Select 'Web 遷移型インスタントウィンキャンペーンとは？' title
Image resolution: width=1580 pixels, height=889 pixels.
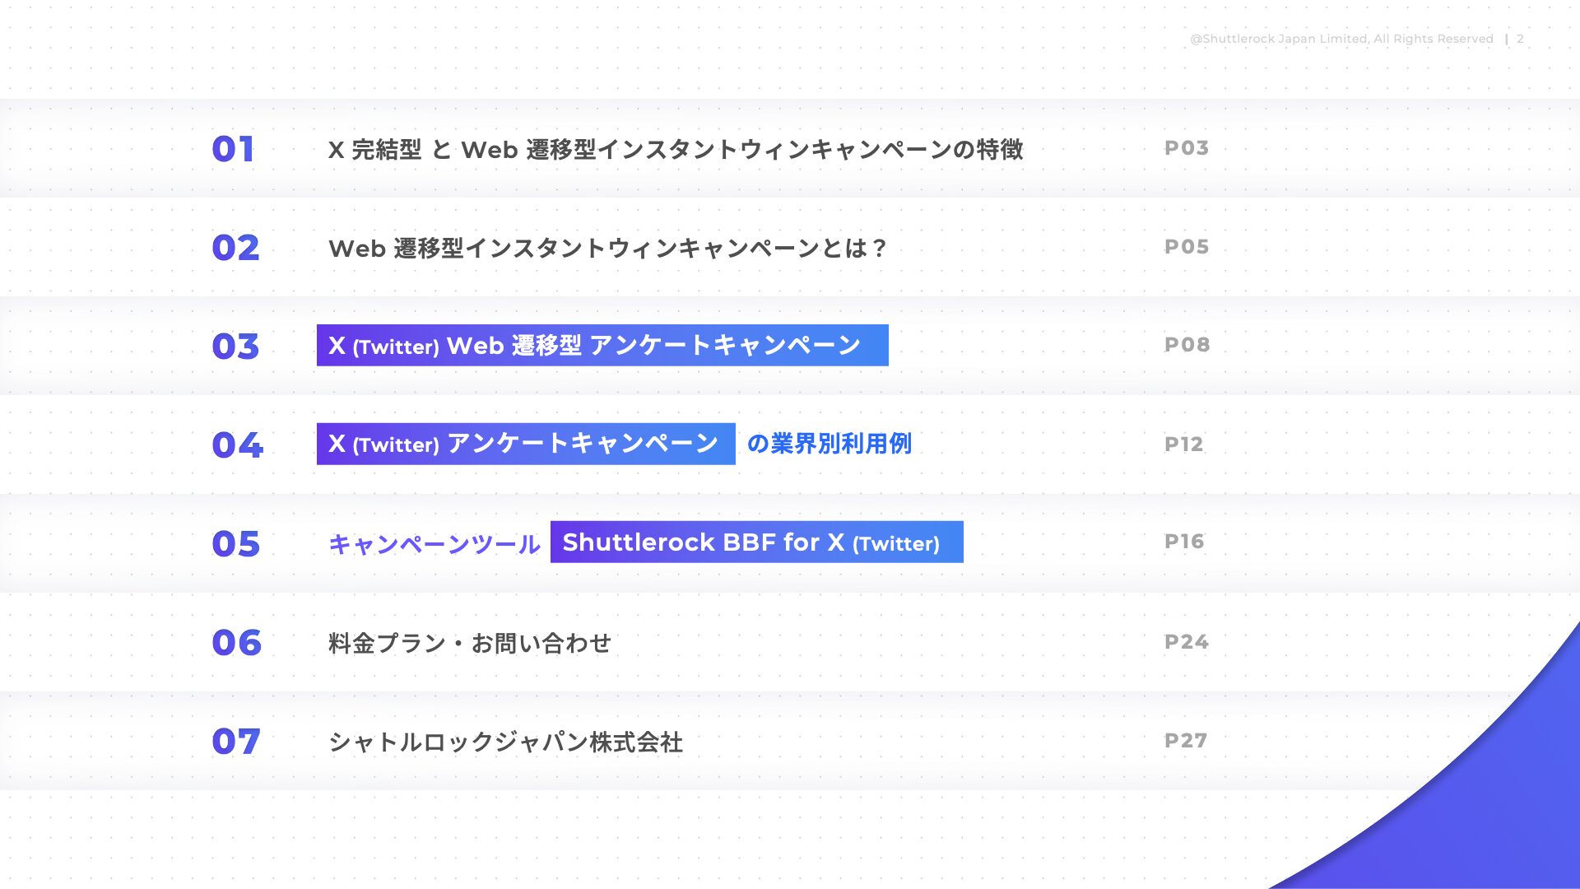tap(608, 248)
